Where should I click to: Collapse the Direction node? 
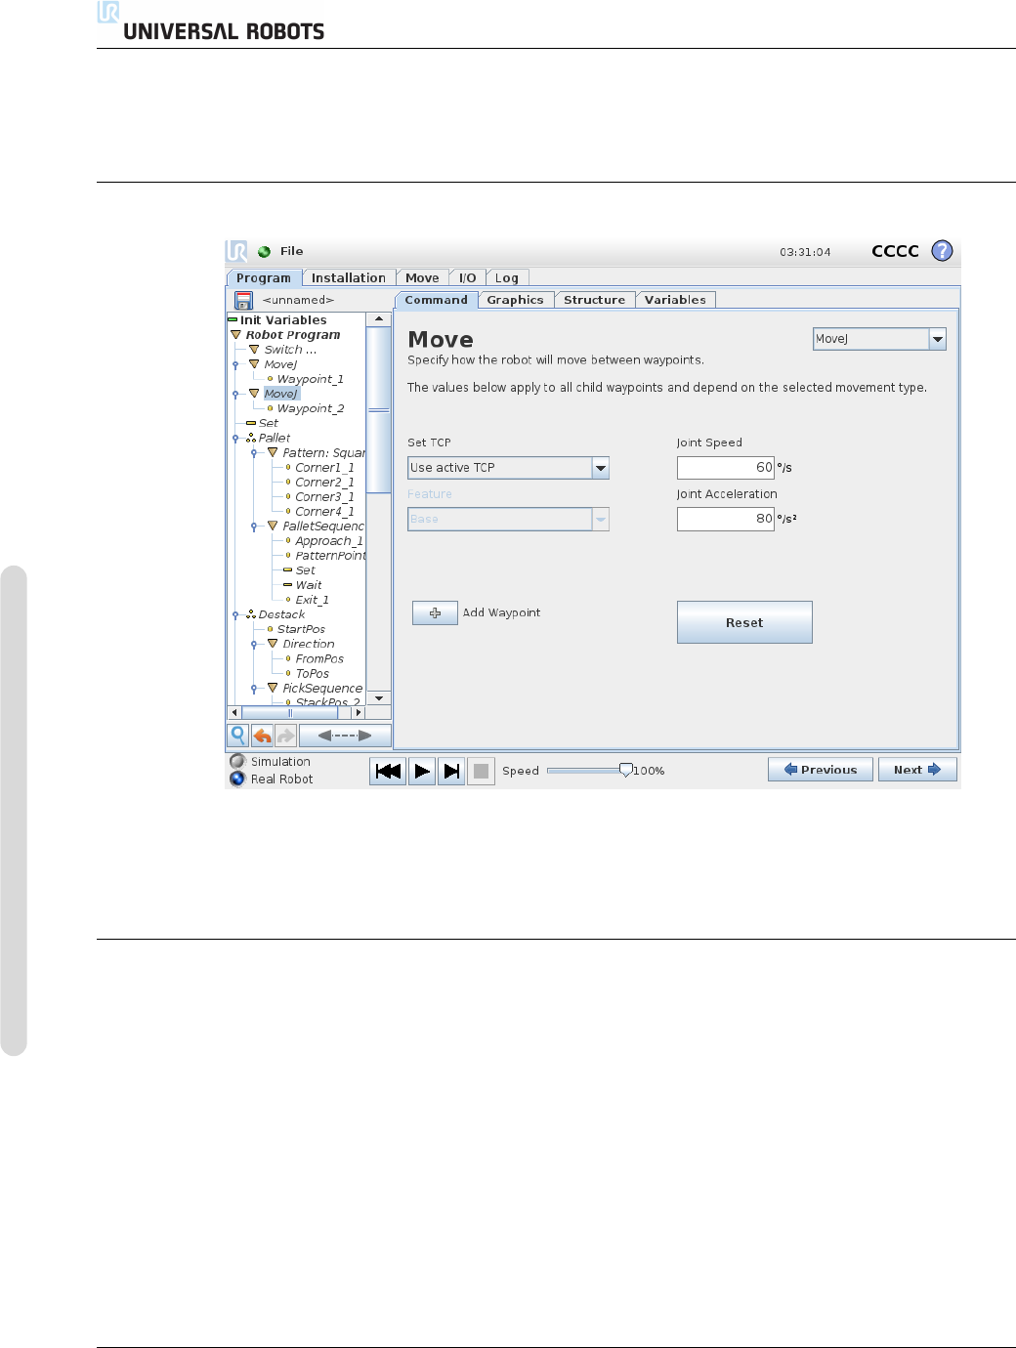coord(273,644)
